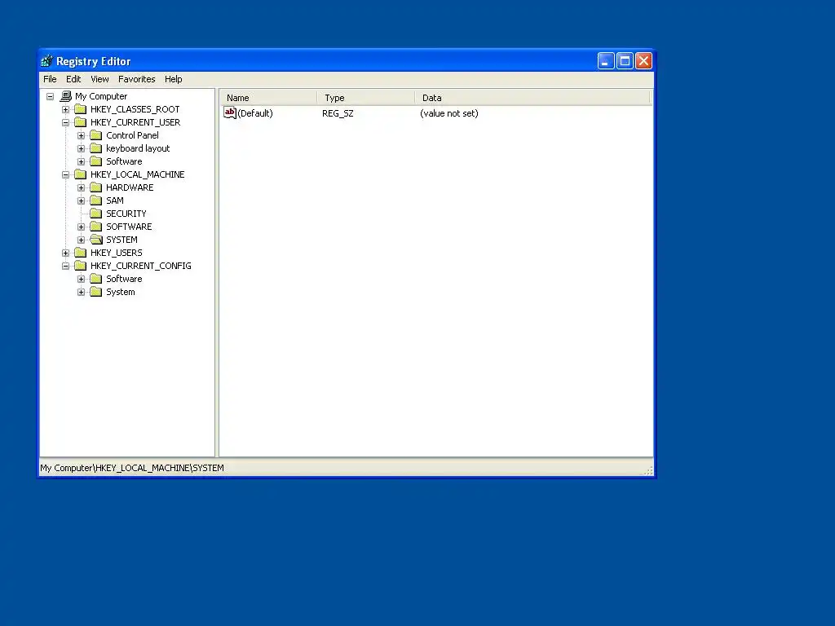Screen dimensions: 835x626
Task: Expand the HARDWARE key
Action: click(x=81, y=188)
